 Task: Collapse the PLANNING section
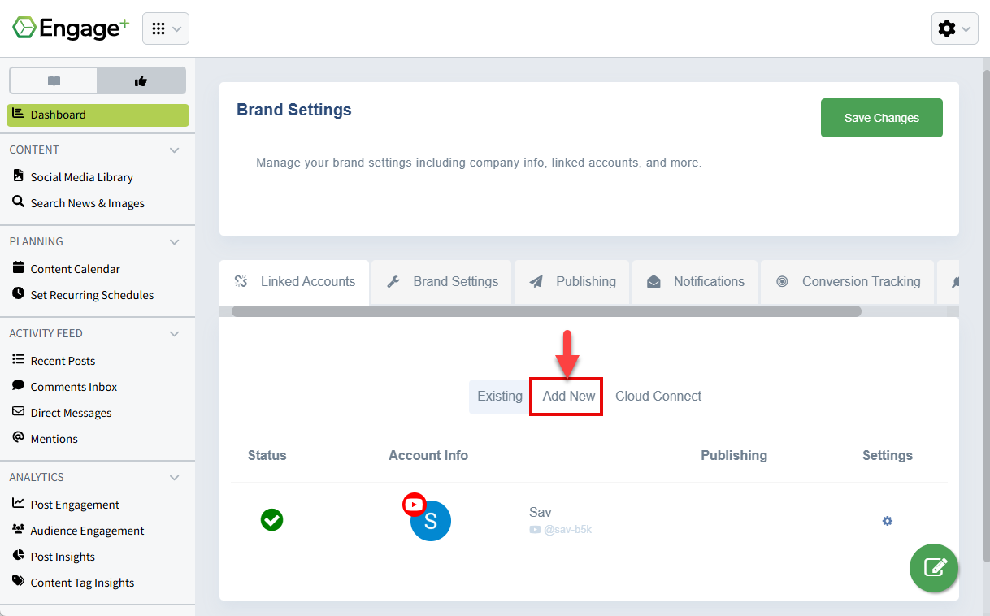click(174, 241)
